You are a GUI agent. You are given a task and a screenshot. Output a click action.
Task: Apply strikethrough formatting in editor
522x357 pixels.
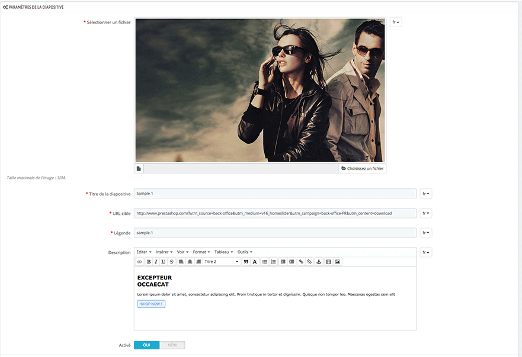pyautogui.click(x=172, y=262)
